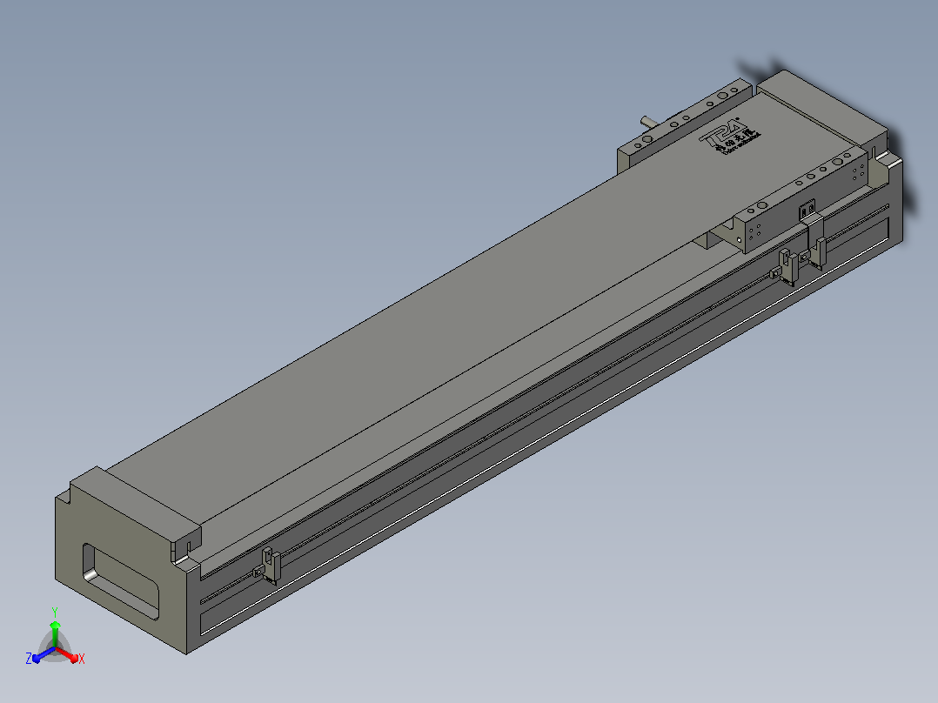The width and height of the screenshot is (938, 703).
Task: Select the rounded slot opening in the front end plate
Action: (x=121, y=581)
